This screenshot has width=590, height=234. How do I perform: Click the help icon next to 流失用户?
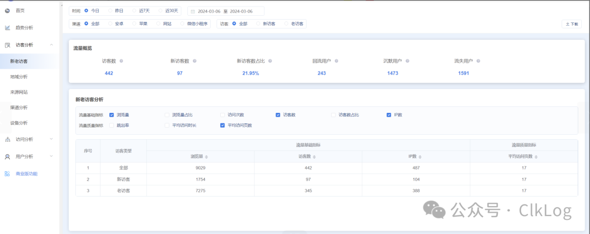[478, 61]
